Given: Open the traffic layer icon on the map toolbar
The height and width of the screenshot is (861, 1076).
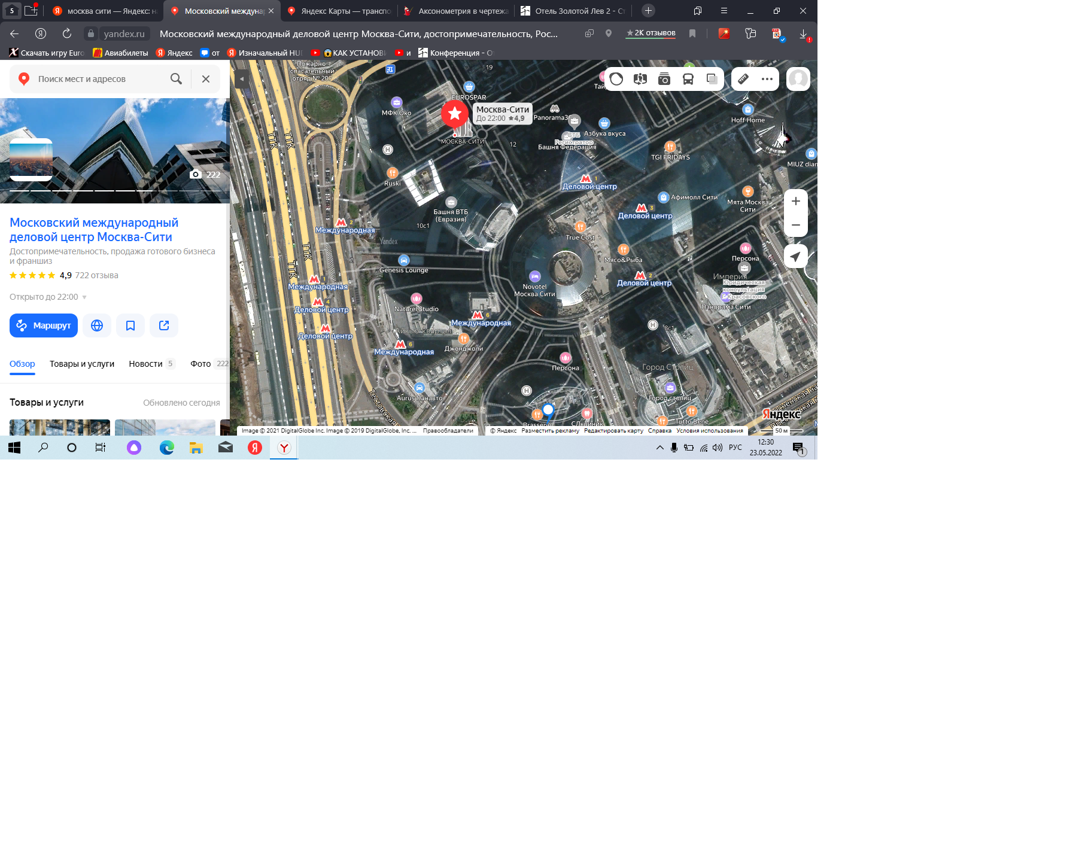Looking at the screenshot, I should coord(616,79).
